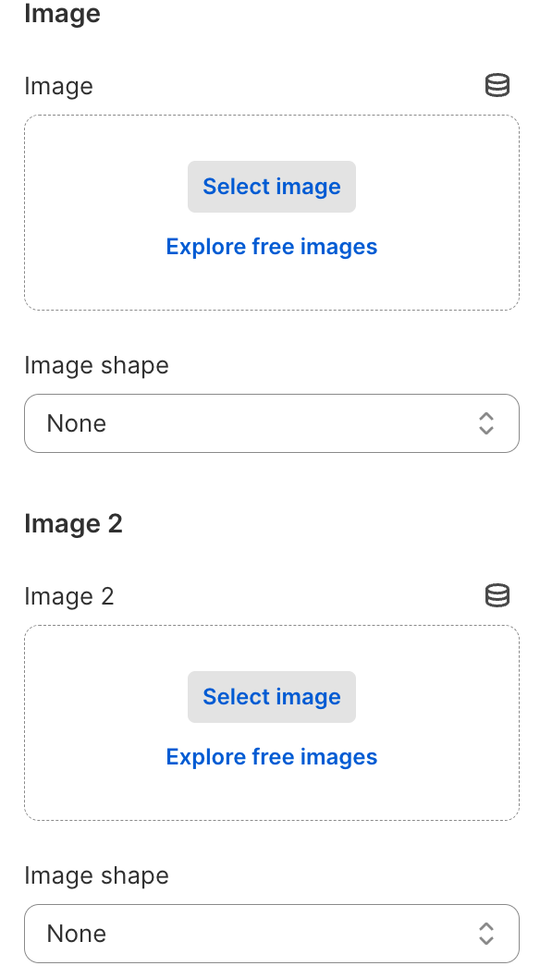
Task: Open the Image shape dropdown under Image 2
Action: point(271,934)
